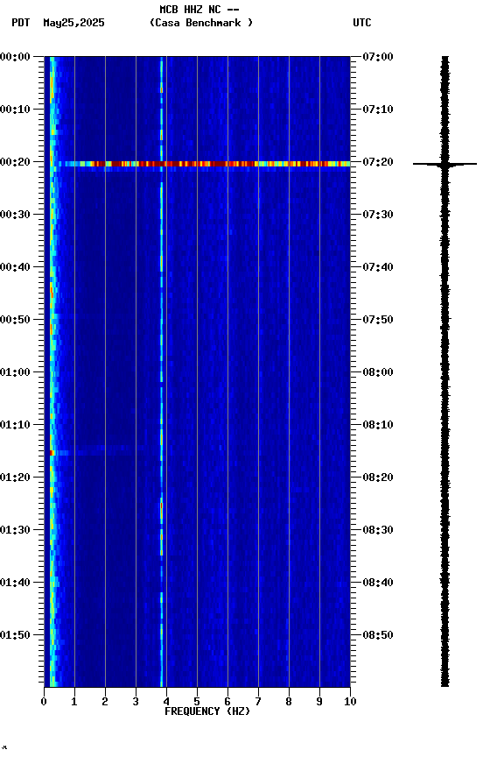Image resolution: width=483 pixels, height=757 pixels.
Task: Click the UTC time label 07:50
Action: pos(377,320)
